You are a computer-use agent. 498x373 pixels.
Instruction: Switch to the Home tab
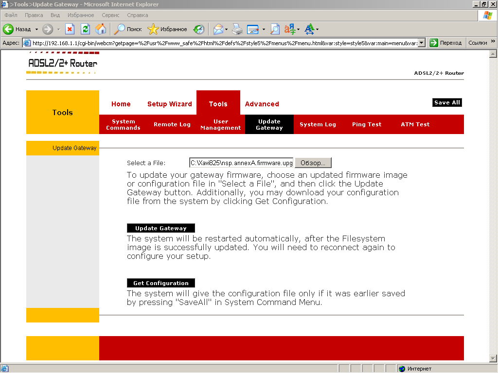(121, 104)
